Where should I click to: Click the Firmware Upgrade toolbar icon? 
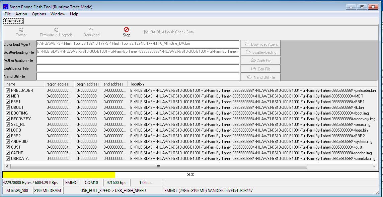pyautogui.click(x=56, y=30)
